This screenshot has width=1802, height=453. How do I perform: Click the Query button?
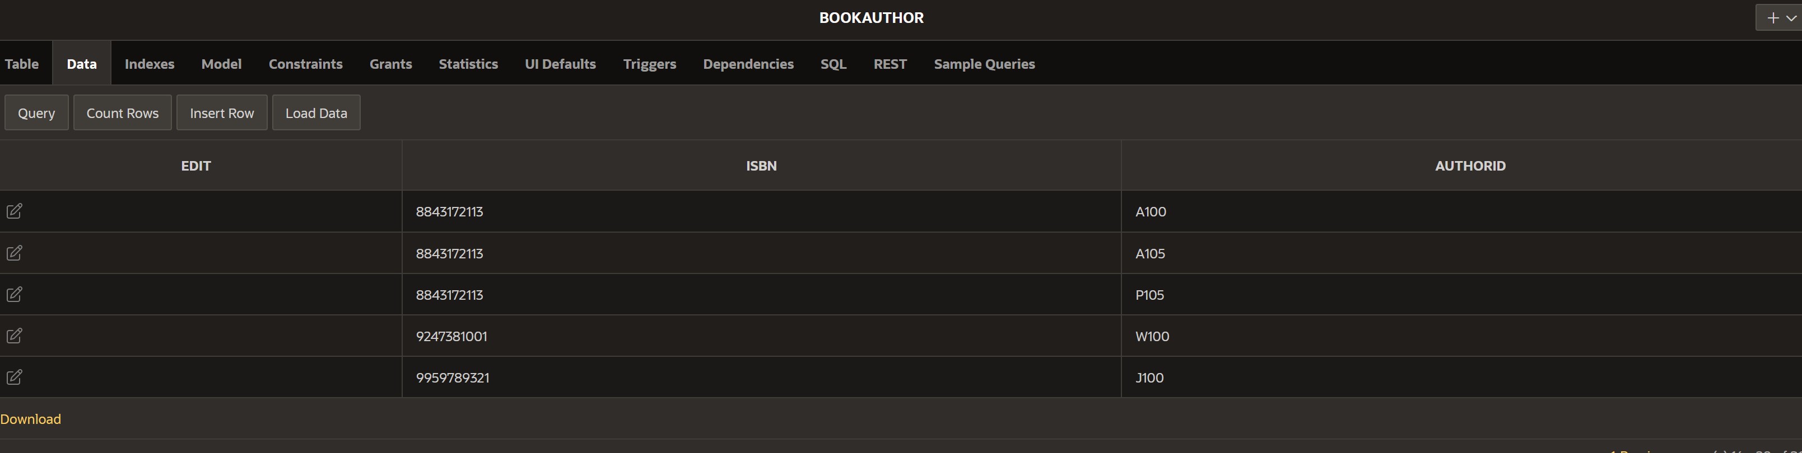(36, 112)
